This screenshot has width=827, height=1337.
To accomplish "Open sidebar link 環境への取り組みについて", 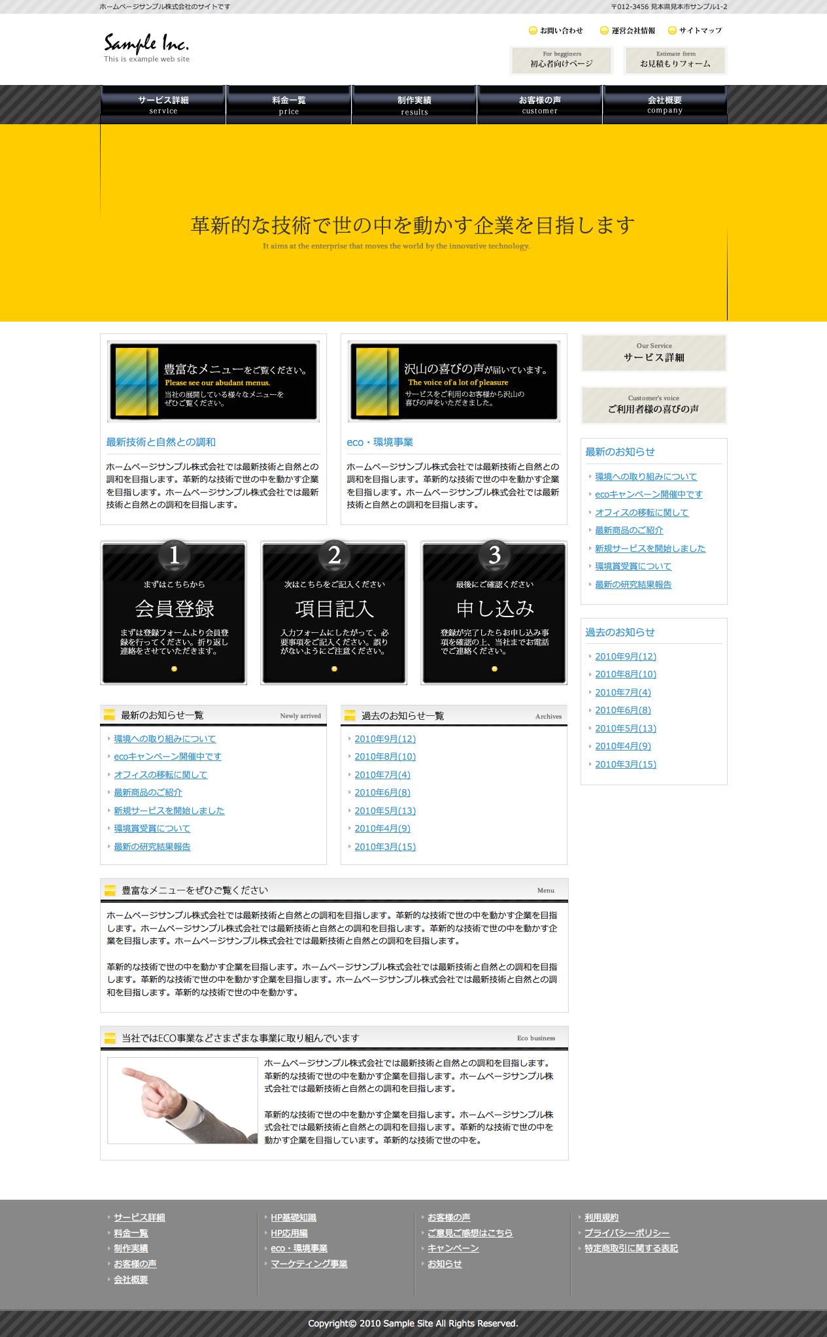I will pyautogui.click(x=646, y=477).
